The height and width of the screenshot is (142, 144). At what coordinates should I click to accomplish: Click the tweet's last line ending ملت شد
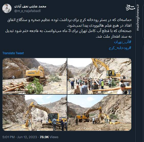[114, 37]
